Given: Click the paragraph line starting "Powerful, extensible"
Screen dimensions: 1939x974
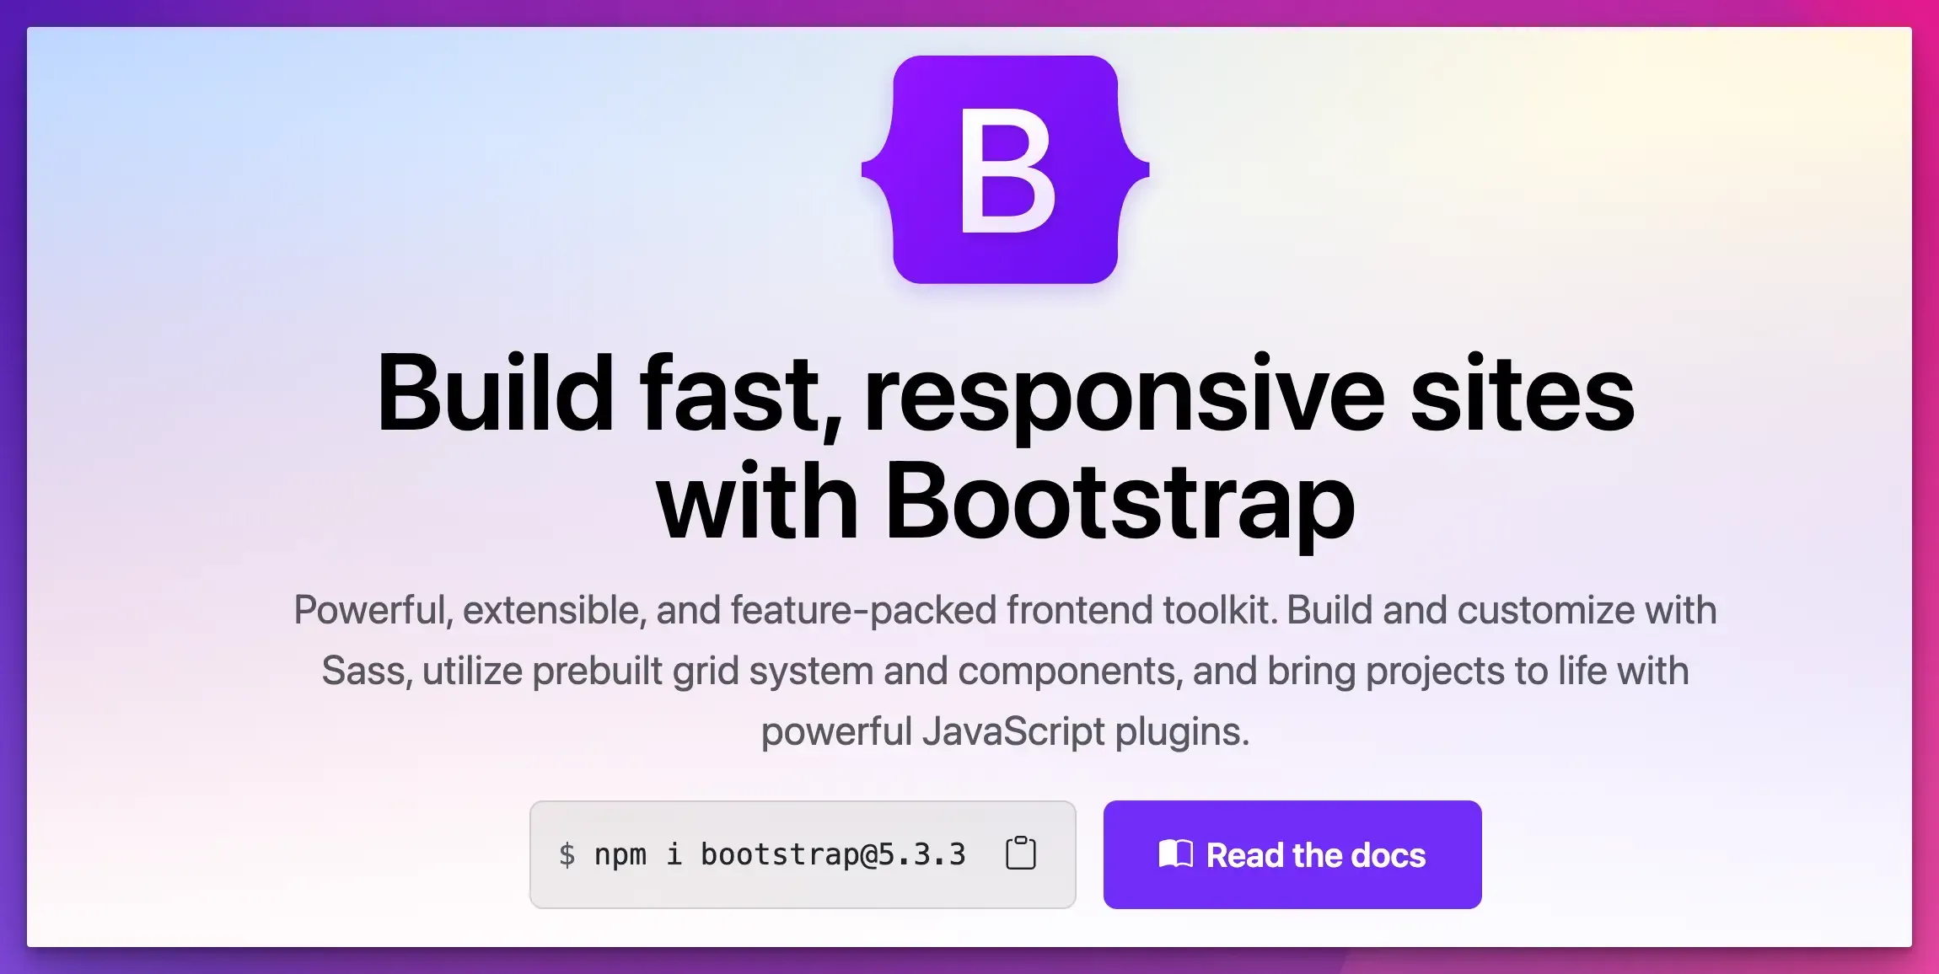Looking at the screenshot, I should (x=1005, y=610).
